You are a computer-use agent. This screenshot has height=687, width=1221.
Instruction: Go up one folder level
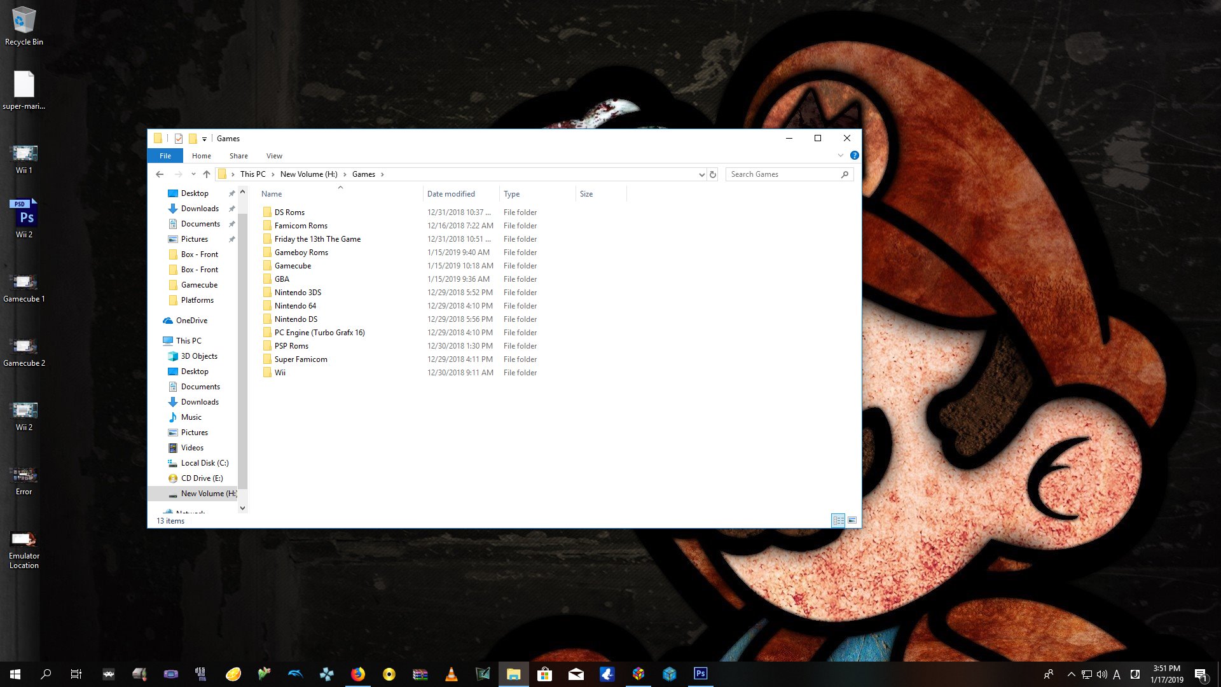pos(207,174)
